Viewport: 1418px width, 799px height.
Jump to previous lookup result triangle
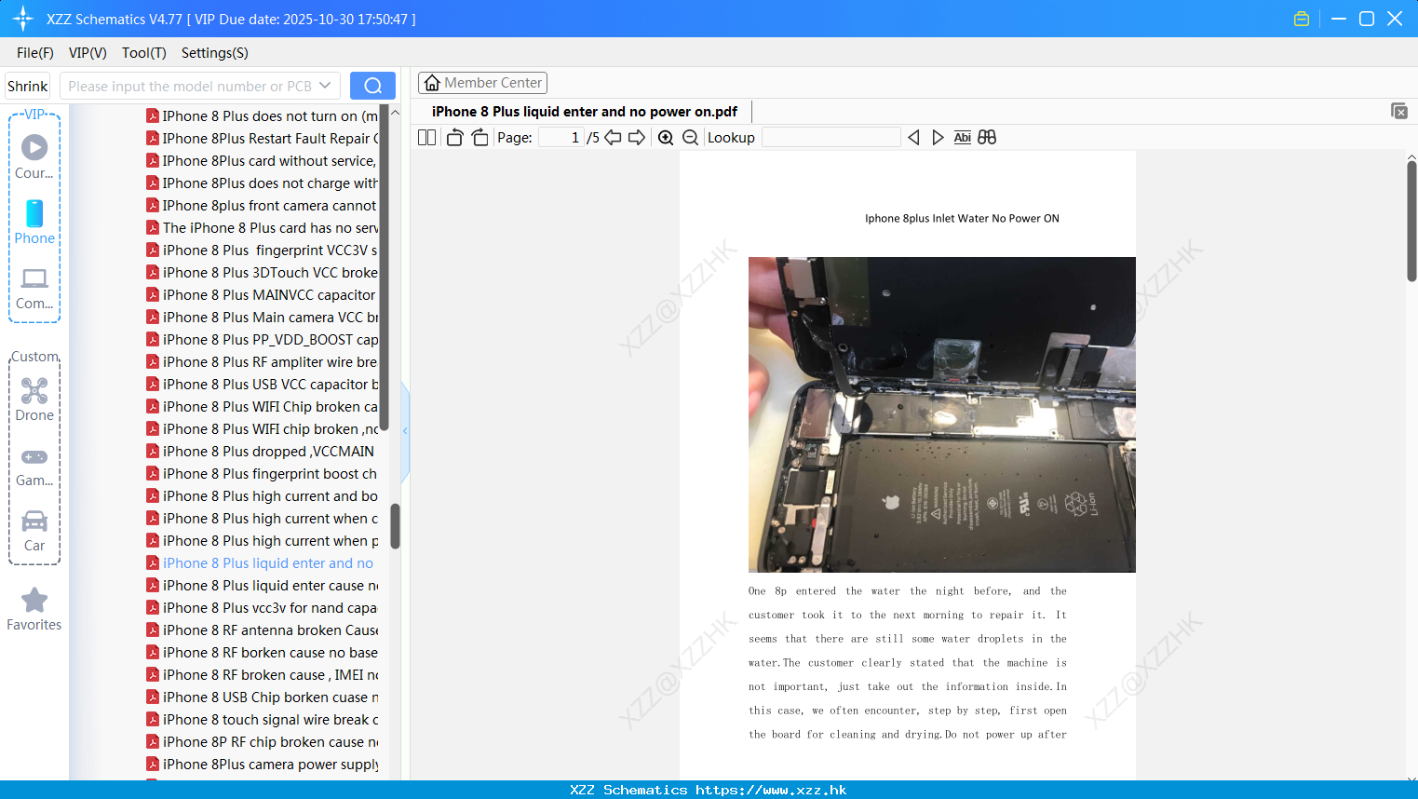913,138
